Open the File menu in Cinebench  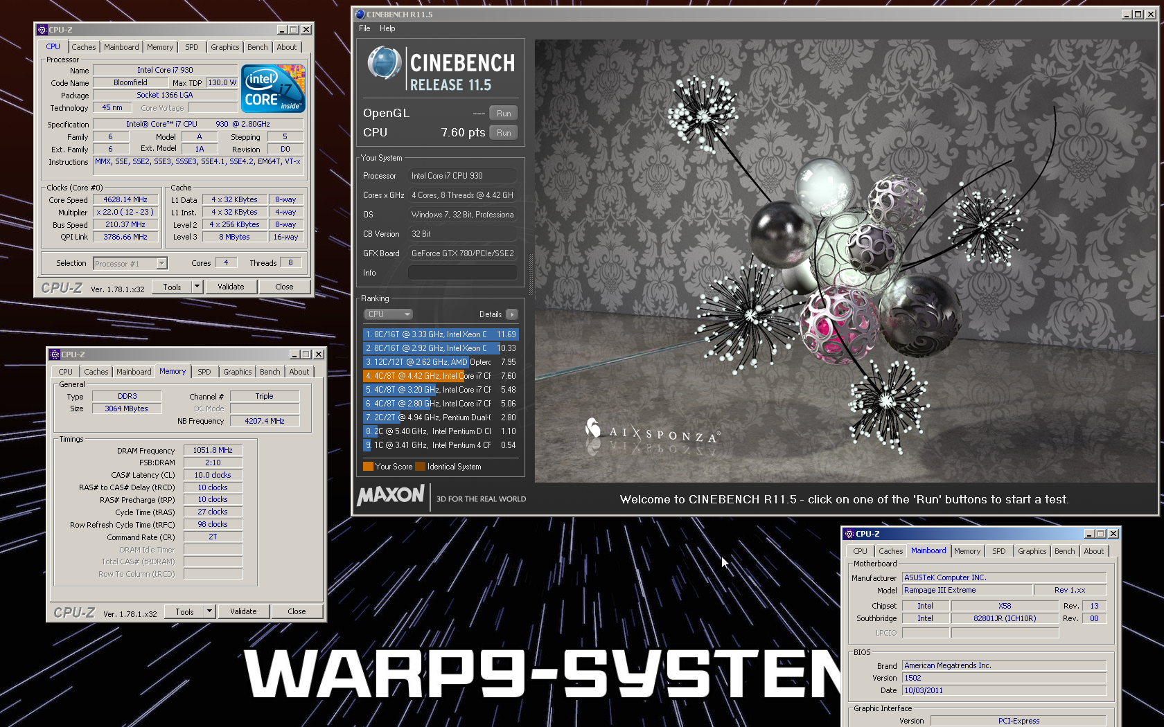click(x=364, y=28)
